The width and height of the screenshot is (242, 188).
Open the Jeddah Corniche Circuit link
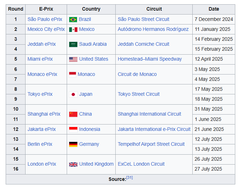143,44
